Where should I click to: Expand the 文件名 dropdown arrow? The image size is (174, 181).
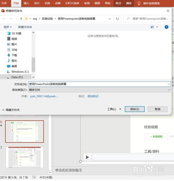pyautogui.click(x=169, y=84)
